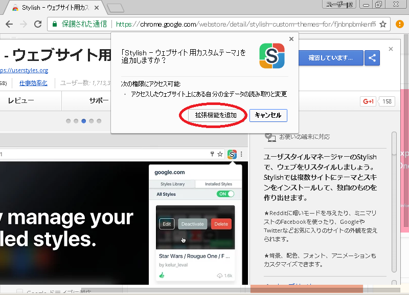The width and height of the screenshot is (409, 295).
Task: Select the third highlighted carousel dot
Action: (x=84, y=121)
